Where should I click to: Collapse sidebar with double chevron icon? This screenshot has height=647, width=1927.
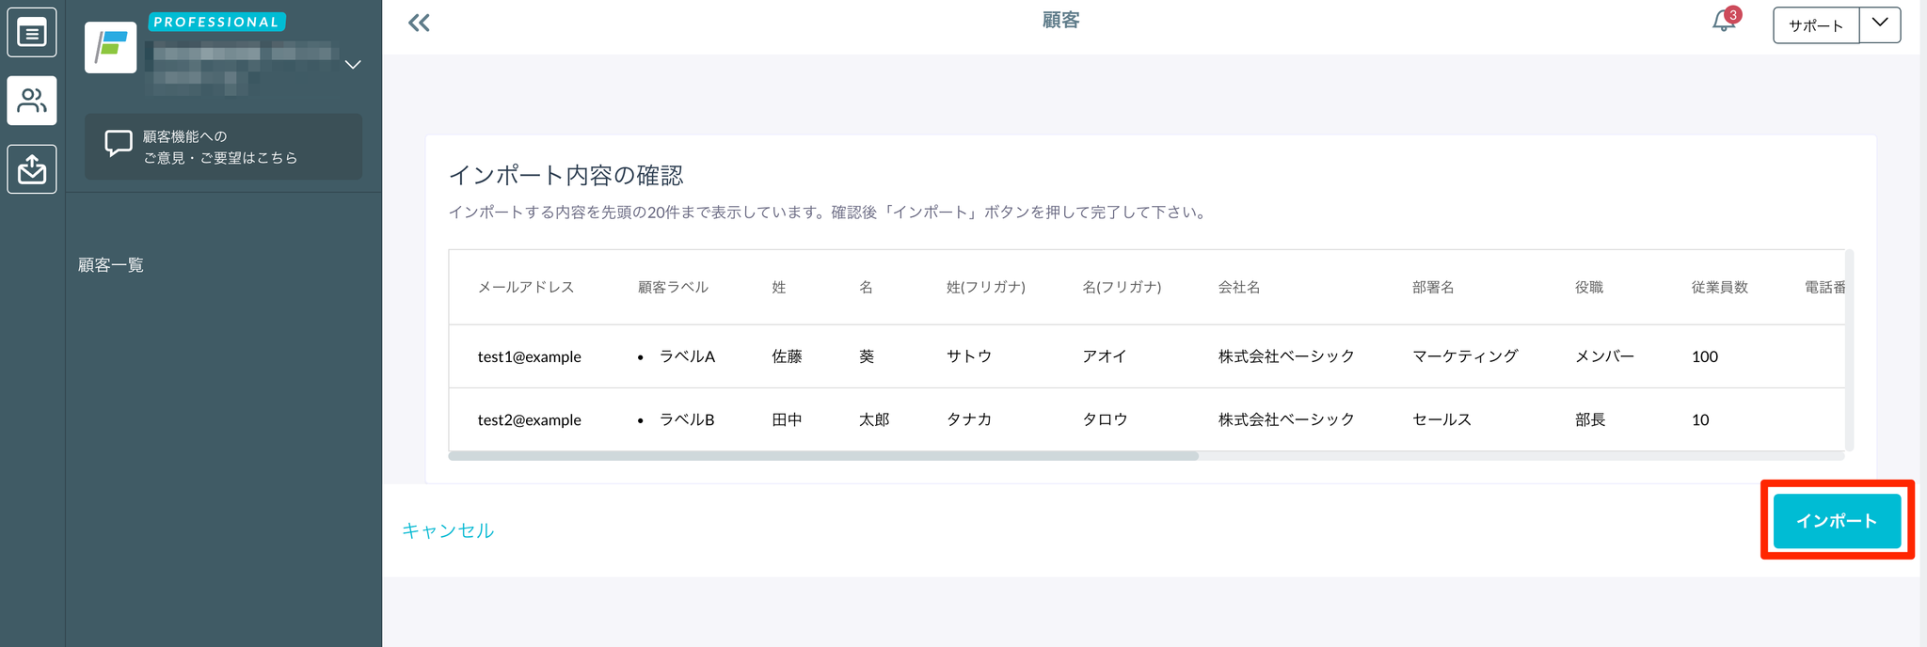(x=419, y=23)
